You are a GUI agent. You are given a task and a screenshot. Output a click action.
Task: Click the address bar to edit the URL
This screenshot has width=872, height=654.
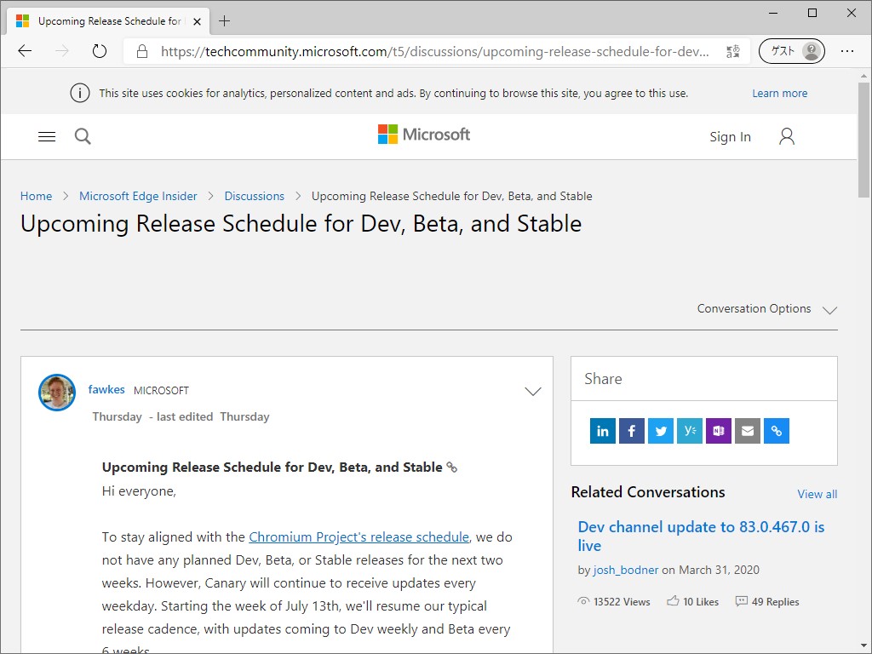pos(426,51)
